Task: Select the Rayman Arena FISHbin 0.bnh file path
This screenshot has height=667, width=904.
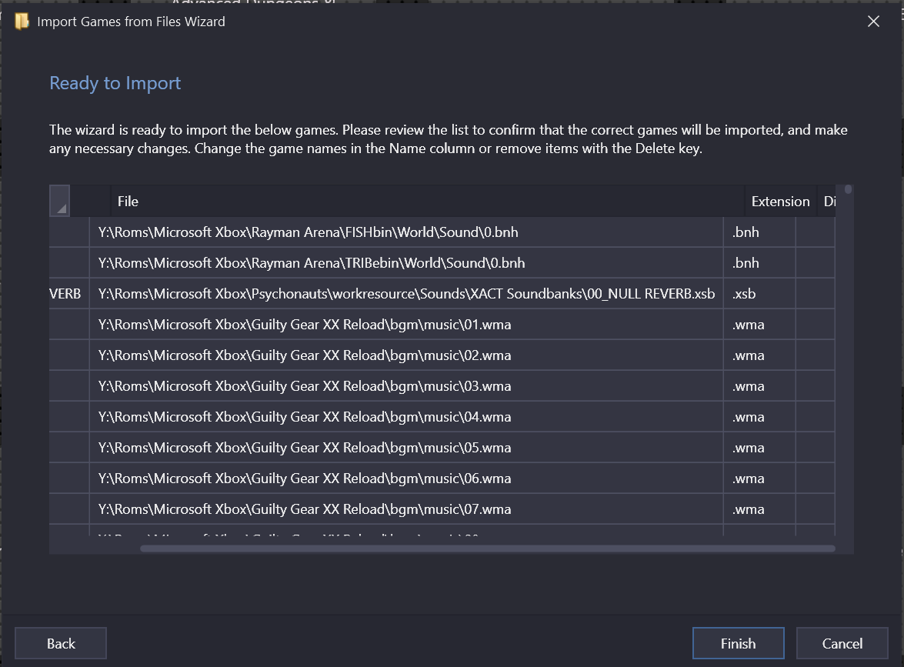Action: click(x=406, y=232)
